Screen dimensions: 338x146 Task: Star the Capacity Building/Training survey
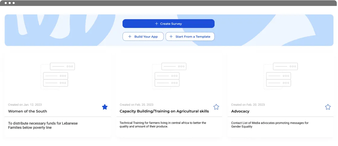point(216,107)
